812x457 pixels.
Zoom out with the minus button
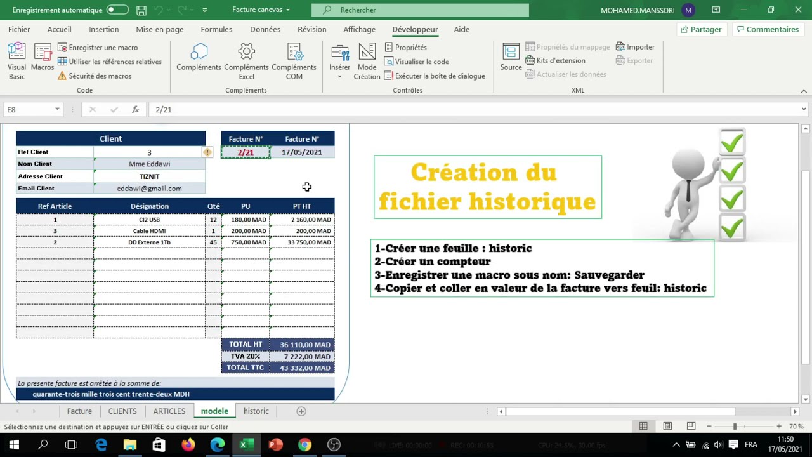(x=709, y=426)
